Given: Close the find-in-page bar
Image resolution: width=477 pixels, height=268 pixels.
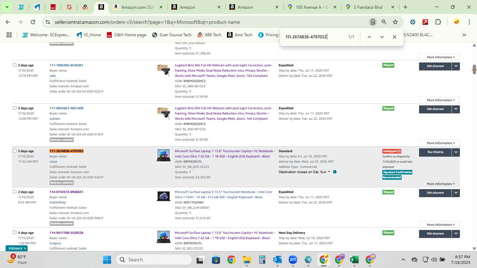Looking at the screenshot, I should [x=394, y=37].
